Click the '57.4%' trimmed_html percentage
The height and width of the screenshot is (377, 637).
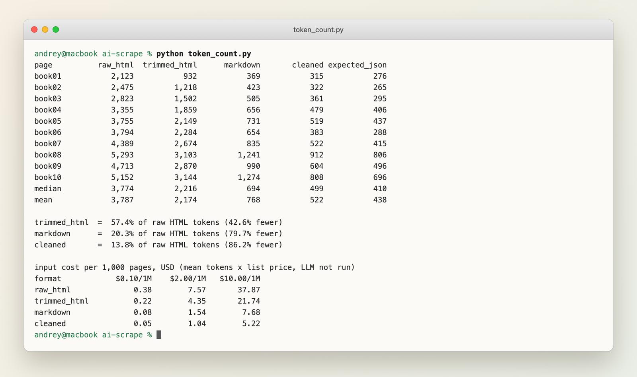(123, 222)
